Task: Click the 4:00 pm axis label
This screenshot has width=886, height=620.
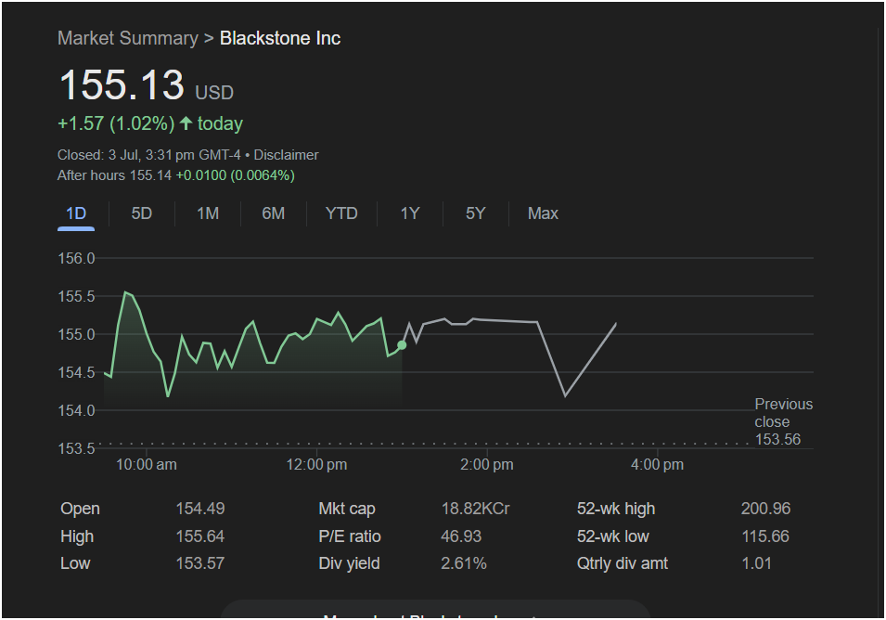Action: [x=657, y=465]
